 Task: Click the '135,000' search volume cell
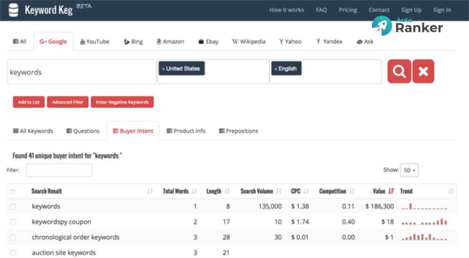click(270, 206)
